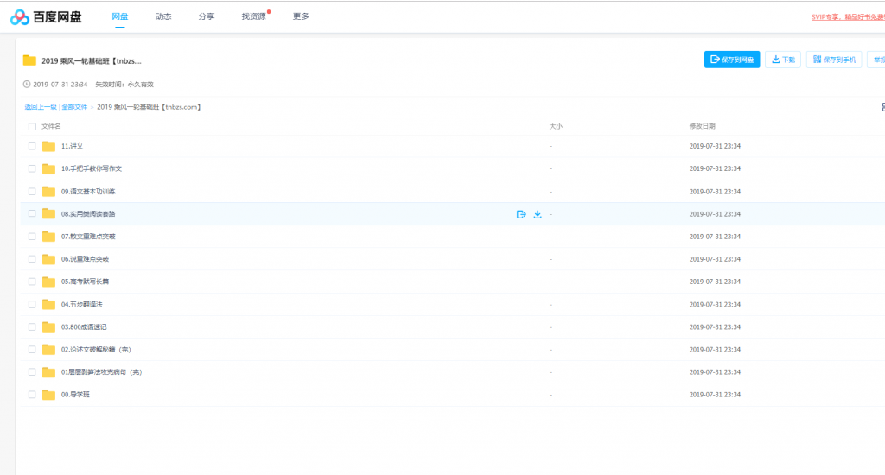Click the save icon in the 08.实用类阅读套路 row
The image size is (885, 475).
[521, 214]
